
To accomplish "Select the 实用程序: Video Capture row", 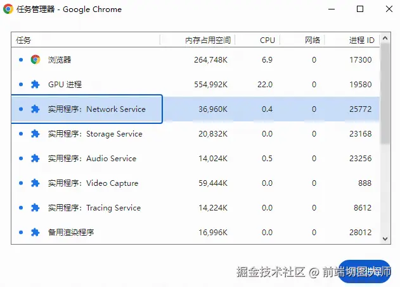I will [x=195, y=183].
